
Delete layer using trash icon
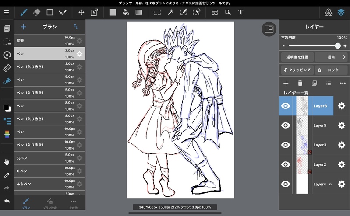click(300, 83)
